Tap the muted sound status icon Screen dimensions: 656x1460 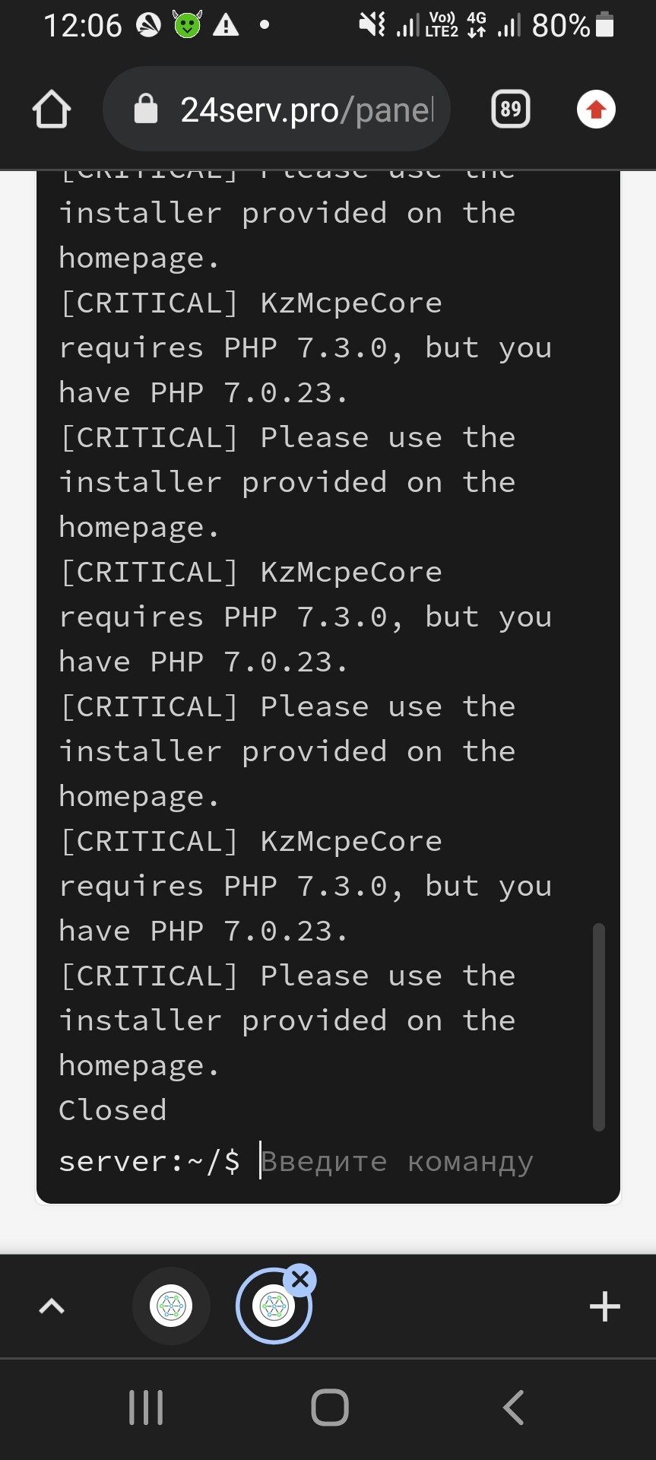point(372,25)
